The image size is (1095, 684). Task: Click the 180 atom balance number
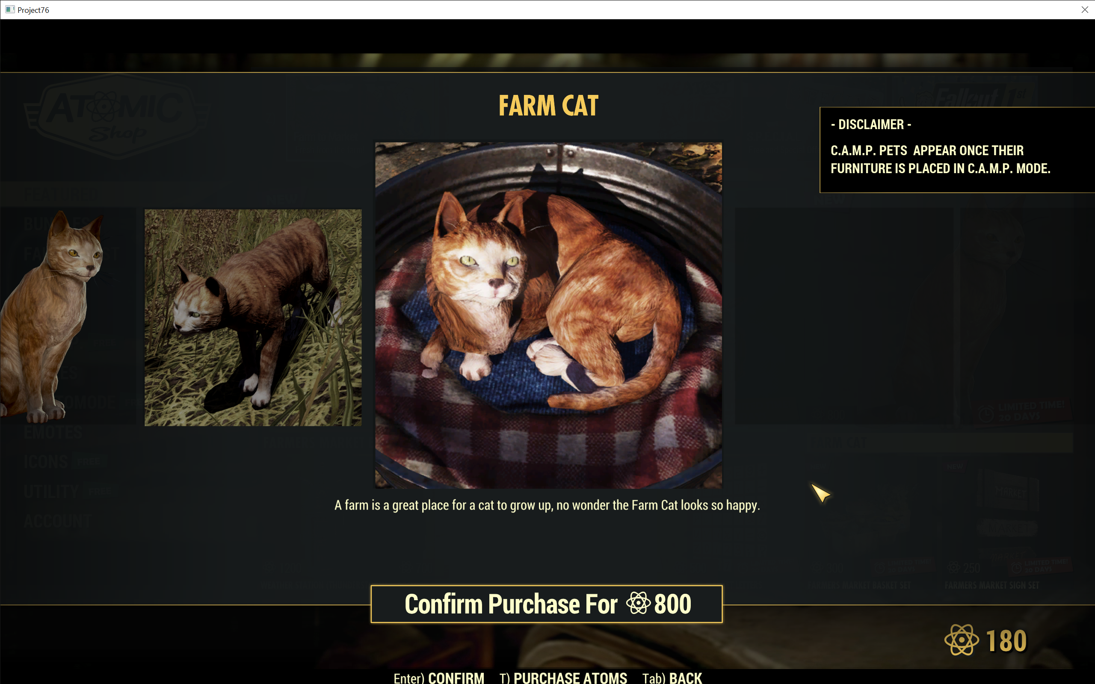(1006, 640)
